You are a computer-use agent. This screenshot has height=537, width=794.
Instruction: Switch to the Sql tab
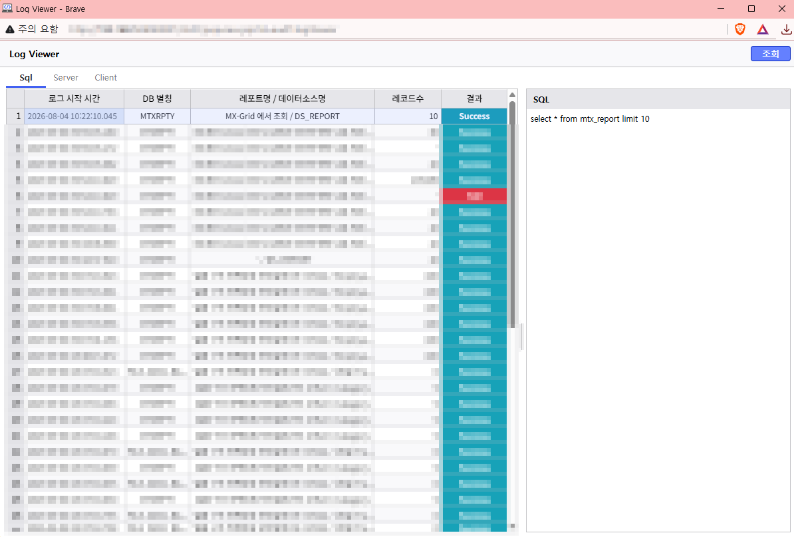tap(26, 77)
